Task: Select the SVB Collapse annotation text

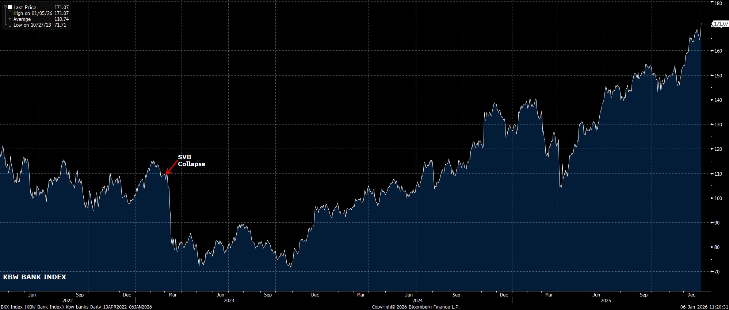Action: 191,161
